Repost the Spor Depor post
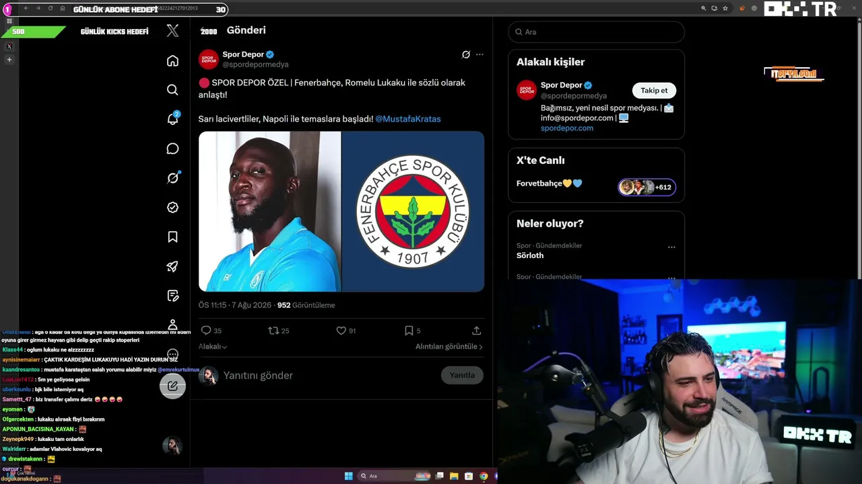This screenshot has width=862, height=484. tap(273, 331)
